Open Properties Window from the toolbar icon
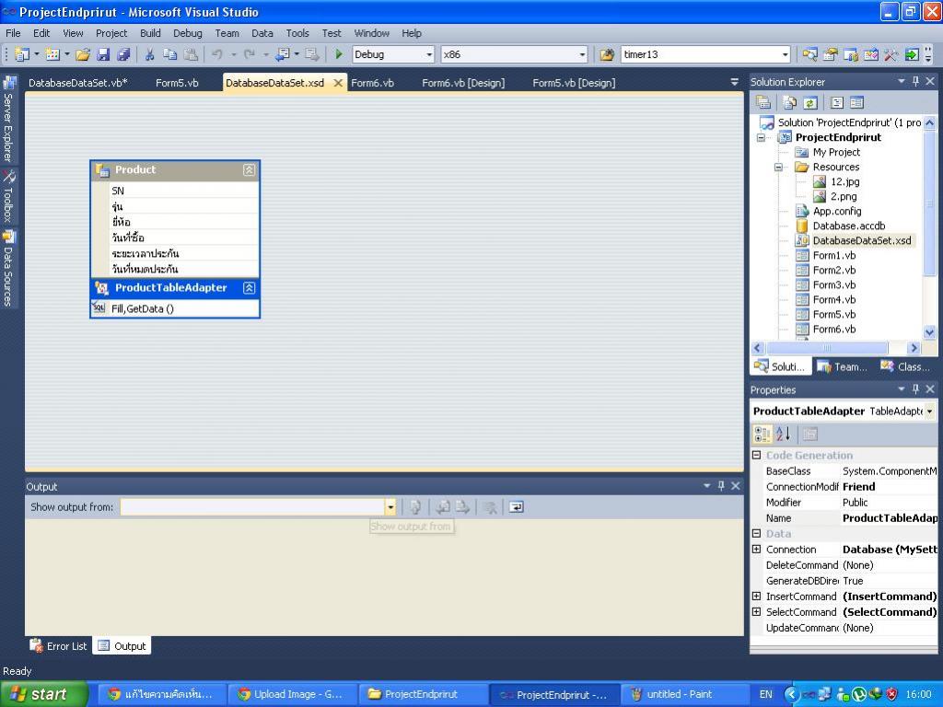943x707 pixels. click(x=830, y=54)
